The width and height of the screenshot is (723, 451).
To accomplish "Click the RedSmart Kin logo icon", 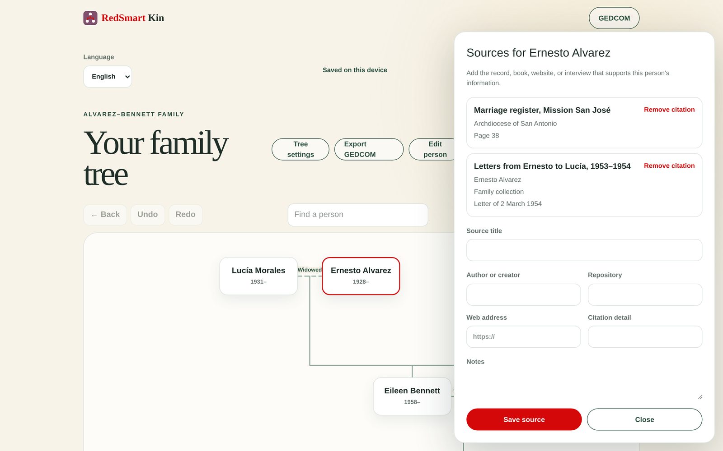I will (90, 18).
